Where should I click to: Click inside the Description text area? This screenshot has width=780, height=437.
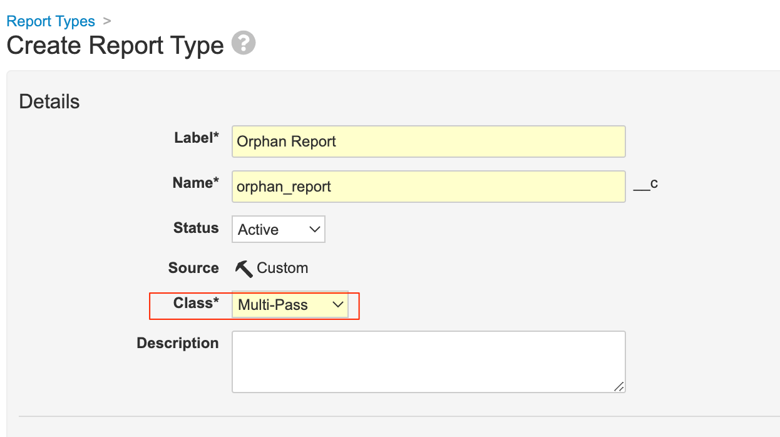click(x=428, y=362)
